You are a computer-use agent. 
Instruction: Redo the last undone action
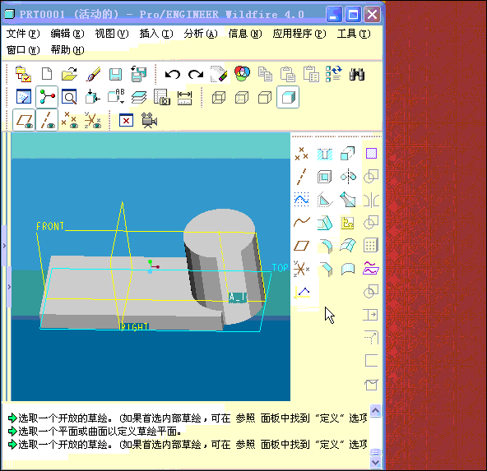pos(196,75)
